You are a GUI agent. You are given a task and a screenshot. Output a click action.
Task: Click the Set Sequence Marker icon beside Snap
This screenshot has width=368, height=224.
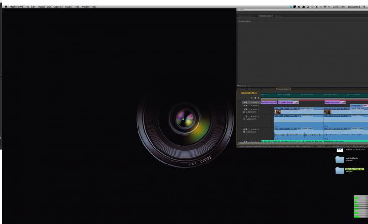255,98
